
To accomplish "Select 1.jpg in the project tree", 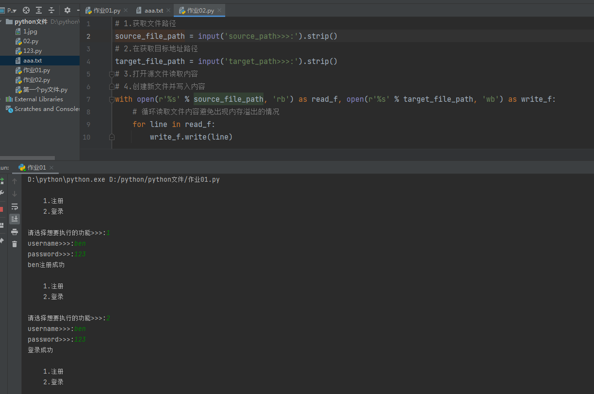I will coord(40,32).
